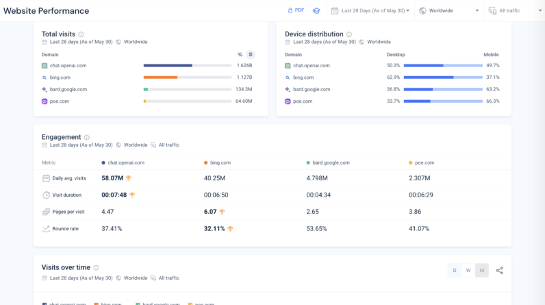Click the share icon in Visits over time
The image size is (545, 305).
(x=499, y=271)
